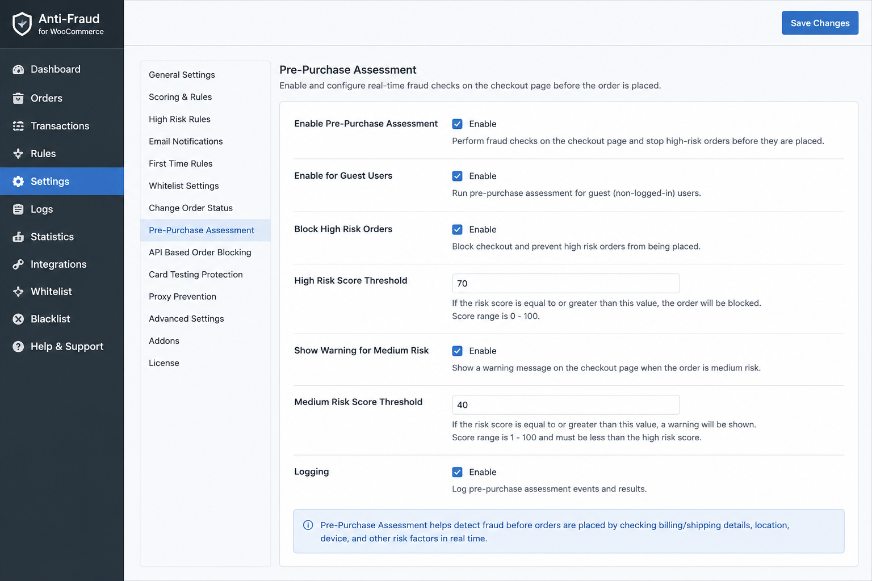Uncheck Enable Pre-Purchase Assessment checkbox
Viewport: 872px width, 581px height.
(457, 124)
